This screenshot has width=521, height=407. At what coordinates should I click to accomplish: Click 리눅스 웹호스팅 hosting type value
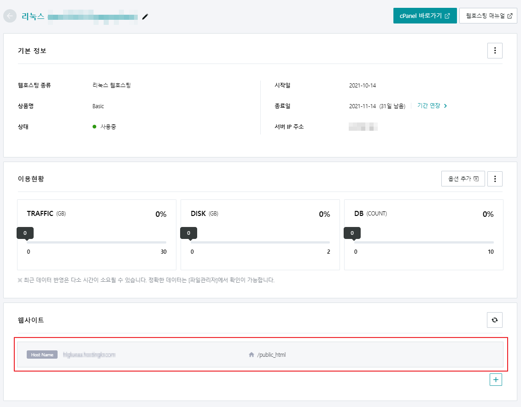click(111, 85)
